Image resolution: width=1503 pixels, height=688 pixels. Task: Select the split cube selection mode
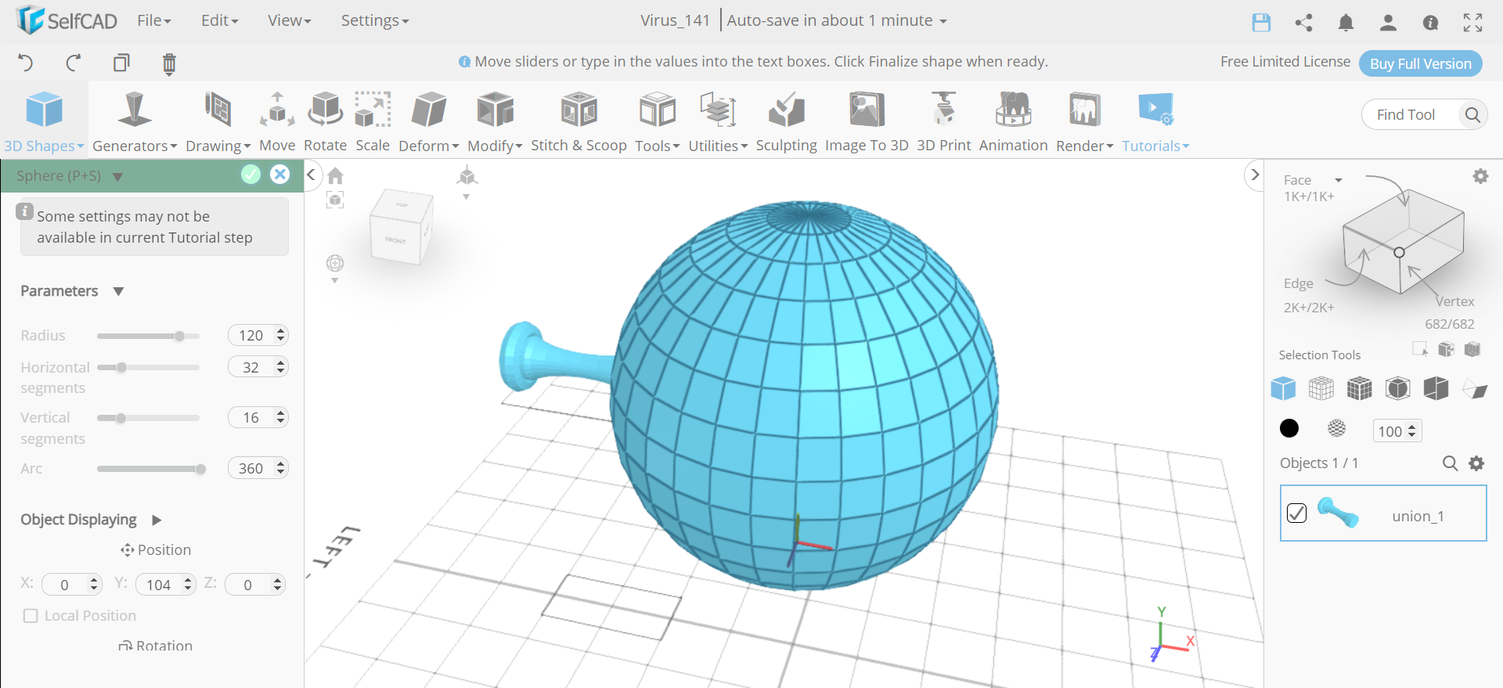1436,387
